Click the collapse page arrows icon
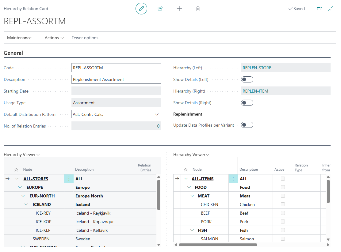The image size is (341, 252). [x=331, y=9]
